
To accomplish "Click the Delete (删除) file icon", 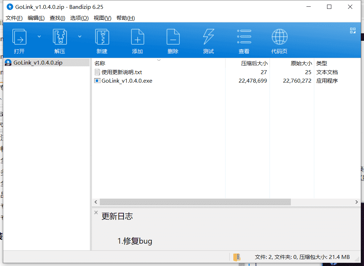I will coord(173,37).
